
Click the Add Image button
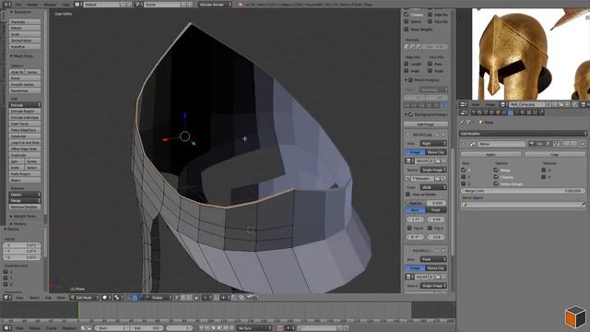[x=426, y=124]
